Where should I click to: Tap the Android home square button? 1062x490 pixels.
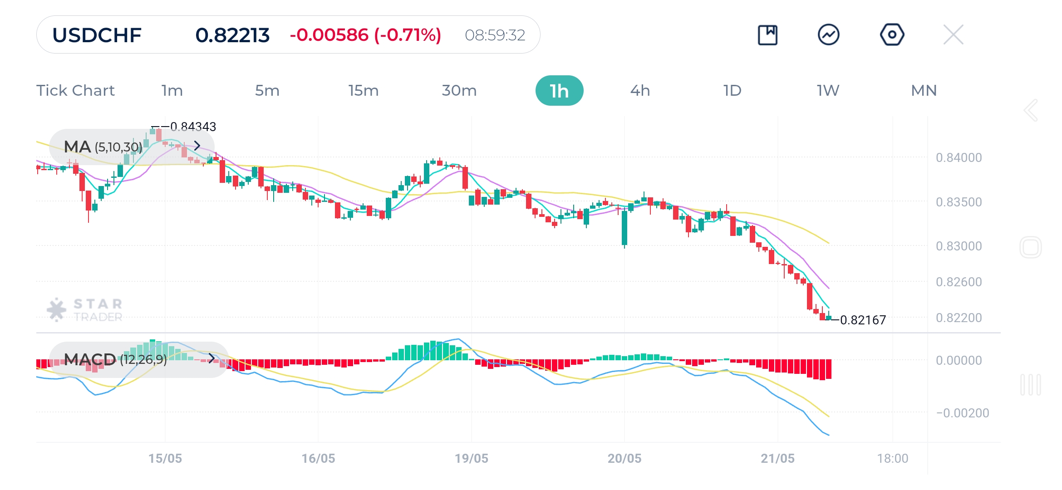[x=1030, y=248]
